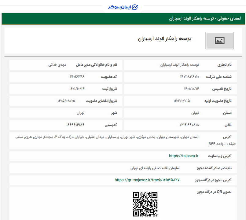This screenshot has height=220, width=246.
Task: Click the label نام تجاری
Action: [224, 65]
